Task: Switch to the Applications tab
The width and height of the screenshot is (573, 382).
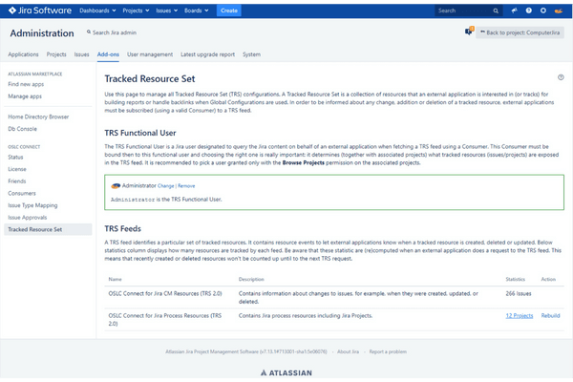Action: click(x=23, y=54)
